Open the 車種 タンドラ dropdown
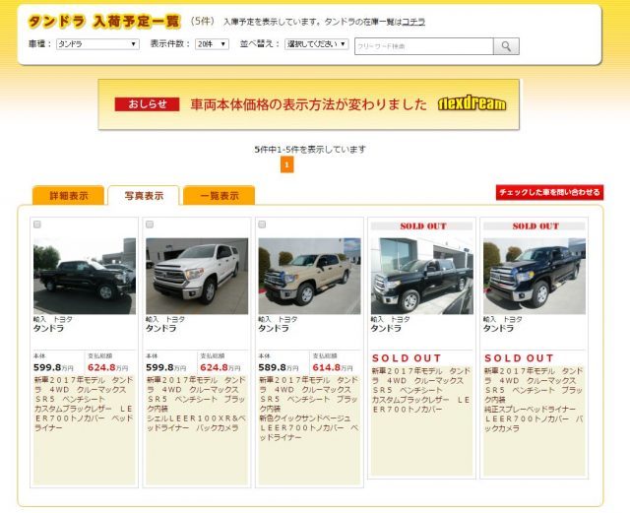Screen dimensions: 630x513 coord(97,44)
